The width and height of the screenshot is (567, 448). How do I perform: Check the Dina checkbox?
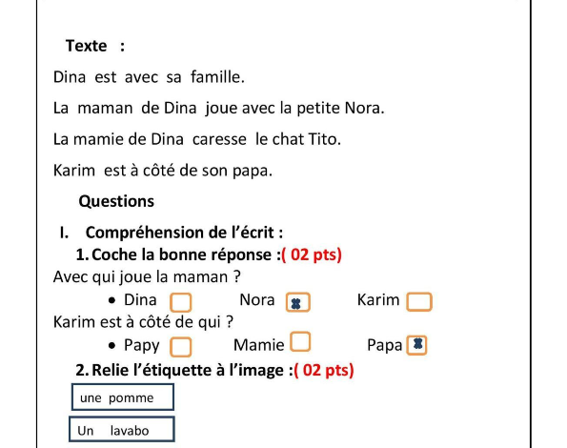[x=181, y=302]
